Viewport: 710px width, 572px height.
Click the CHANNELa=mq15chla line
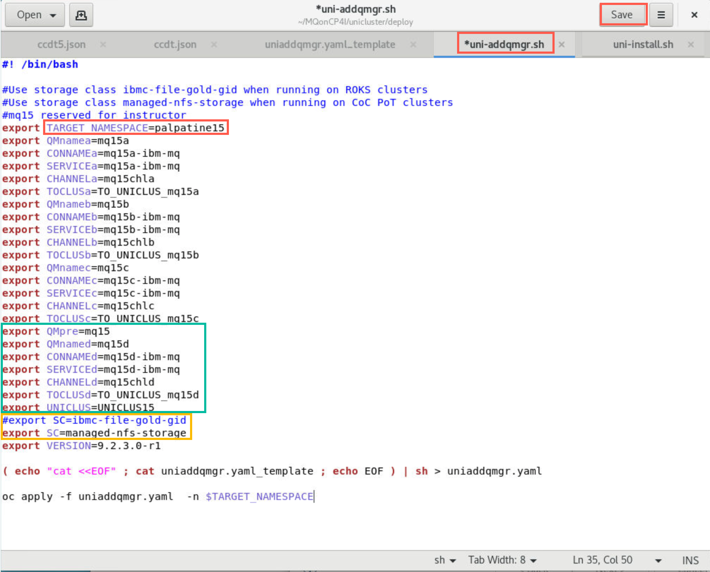[x=78, y=179]
